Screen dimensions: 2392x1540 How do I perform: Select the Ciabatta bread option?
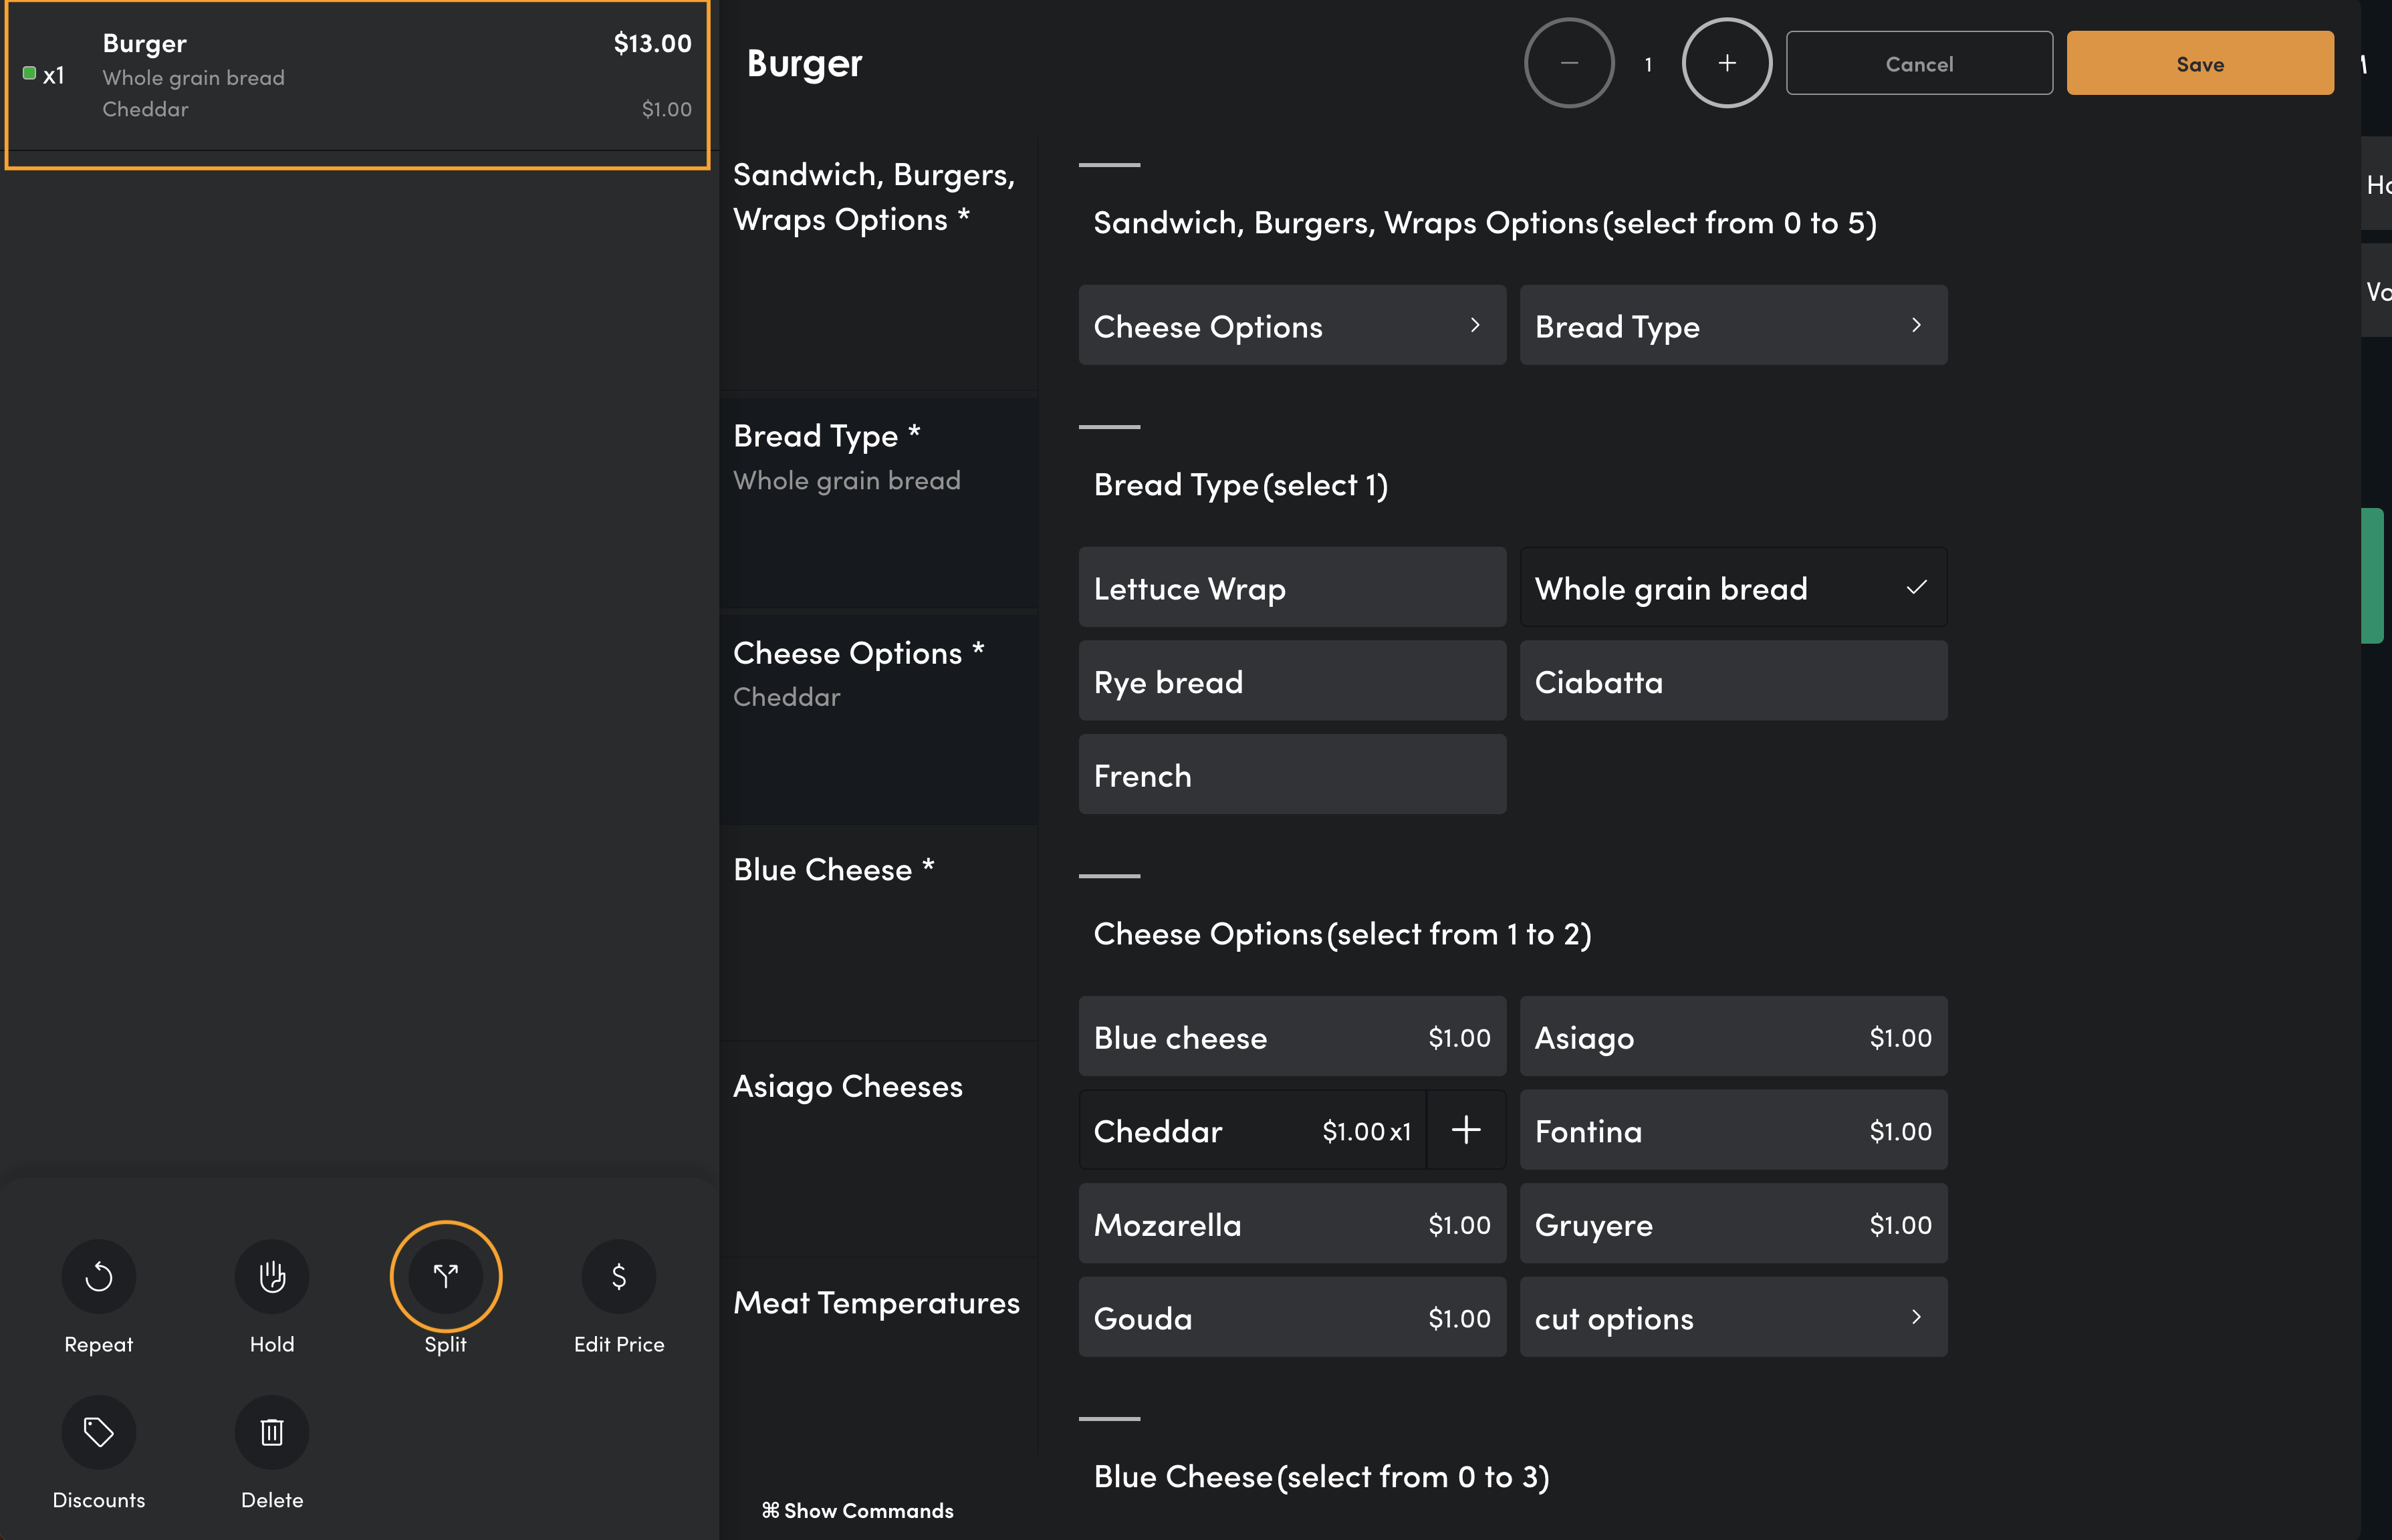click(1733, 681)
